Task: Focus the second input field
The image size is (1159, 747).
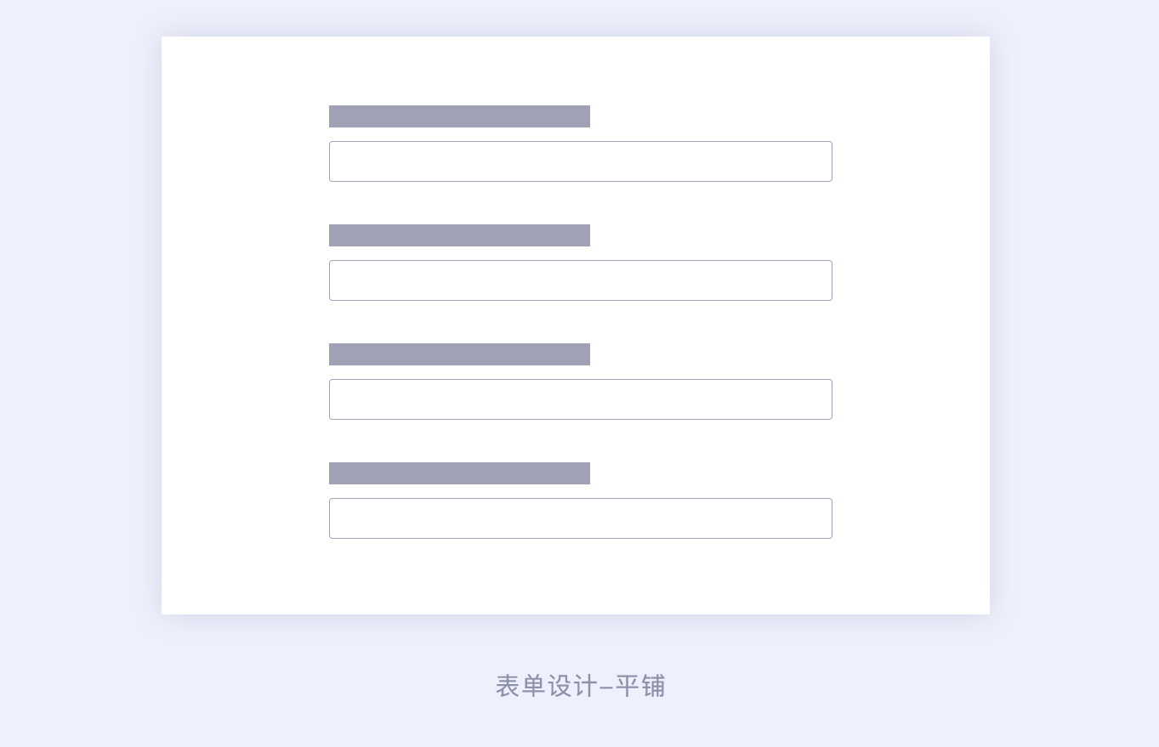Action: [580, 280]
